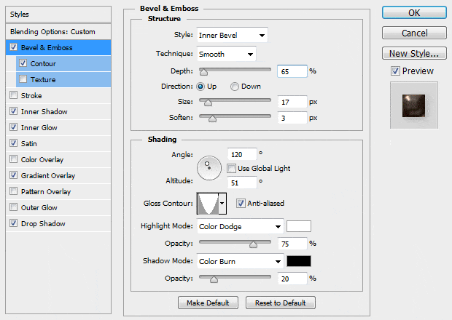This screenshot has width=452, height=320.
Task: Open the Gloss Contour picker arrow
Action: click(222, 204)
